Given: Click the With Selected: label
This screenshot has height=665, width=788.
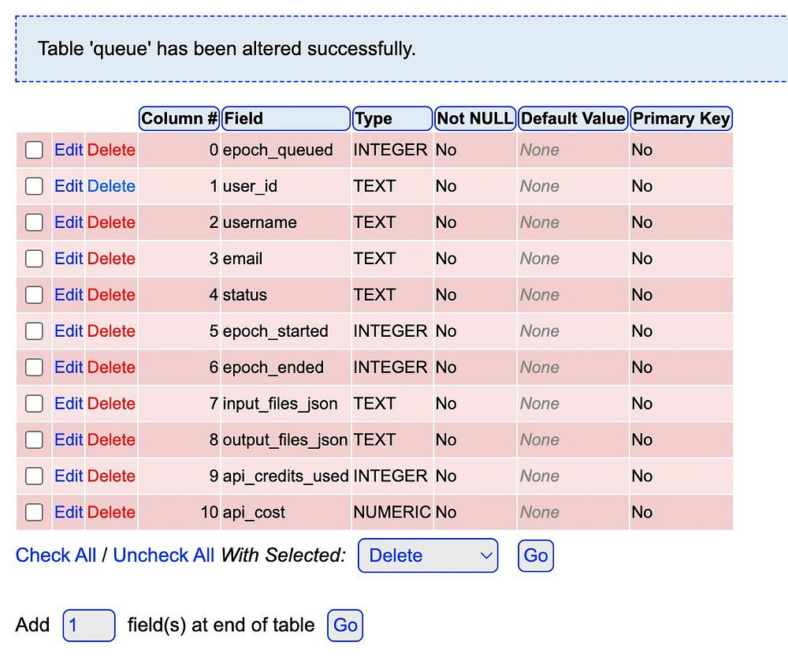Looking at the screenshot, I should click(x=284, y=555).
